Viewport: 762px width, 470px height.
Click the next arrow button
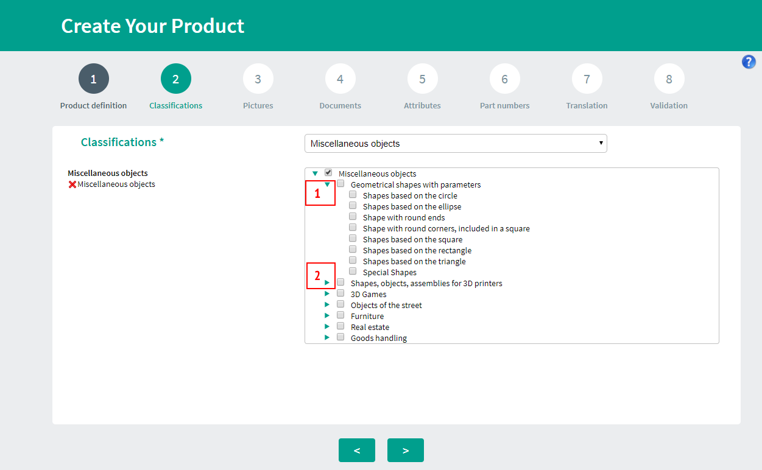pos(406,451)
